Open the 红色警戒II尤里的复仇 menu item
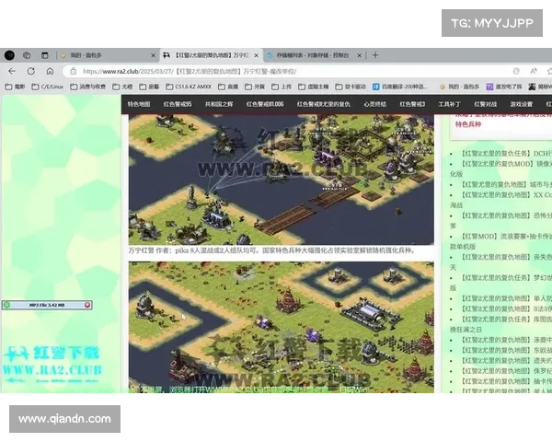 coord(324,104)
